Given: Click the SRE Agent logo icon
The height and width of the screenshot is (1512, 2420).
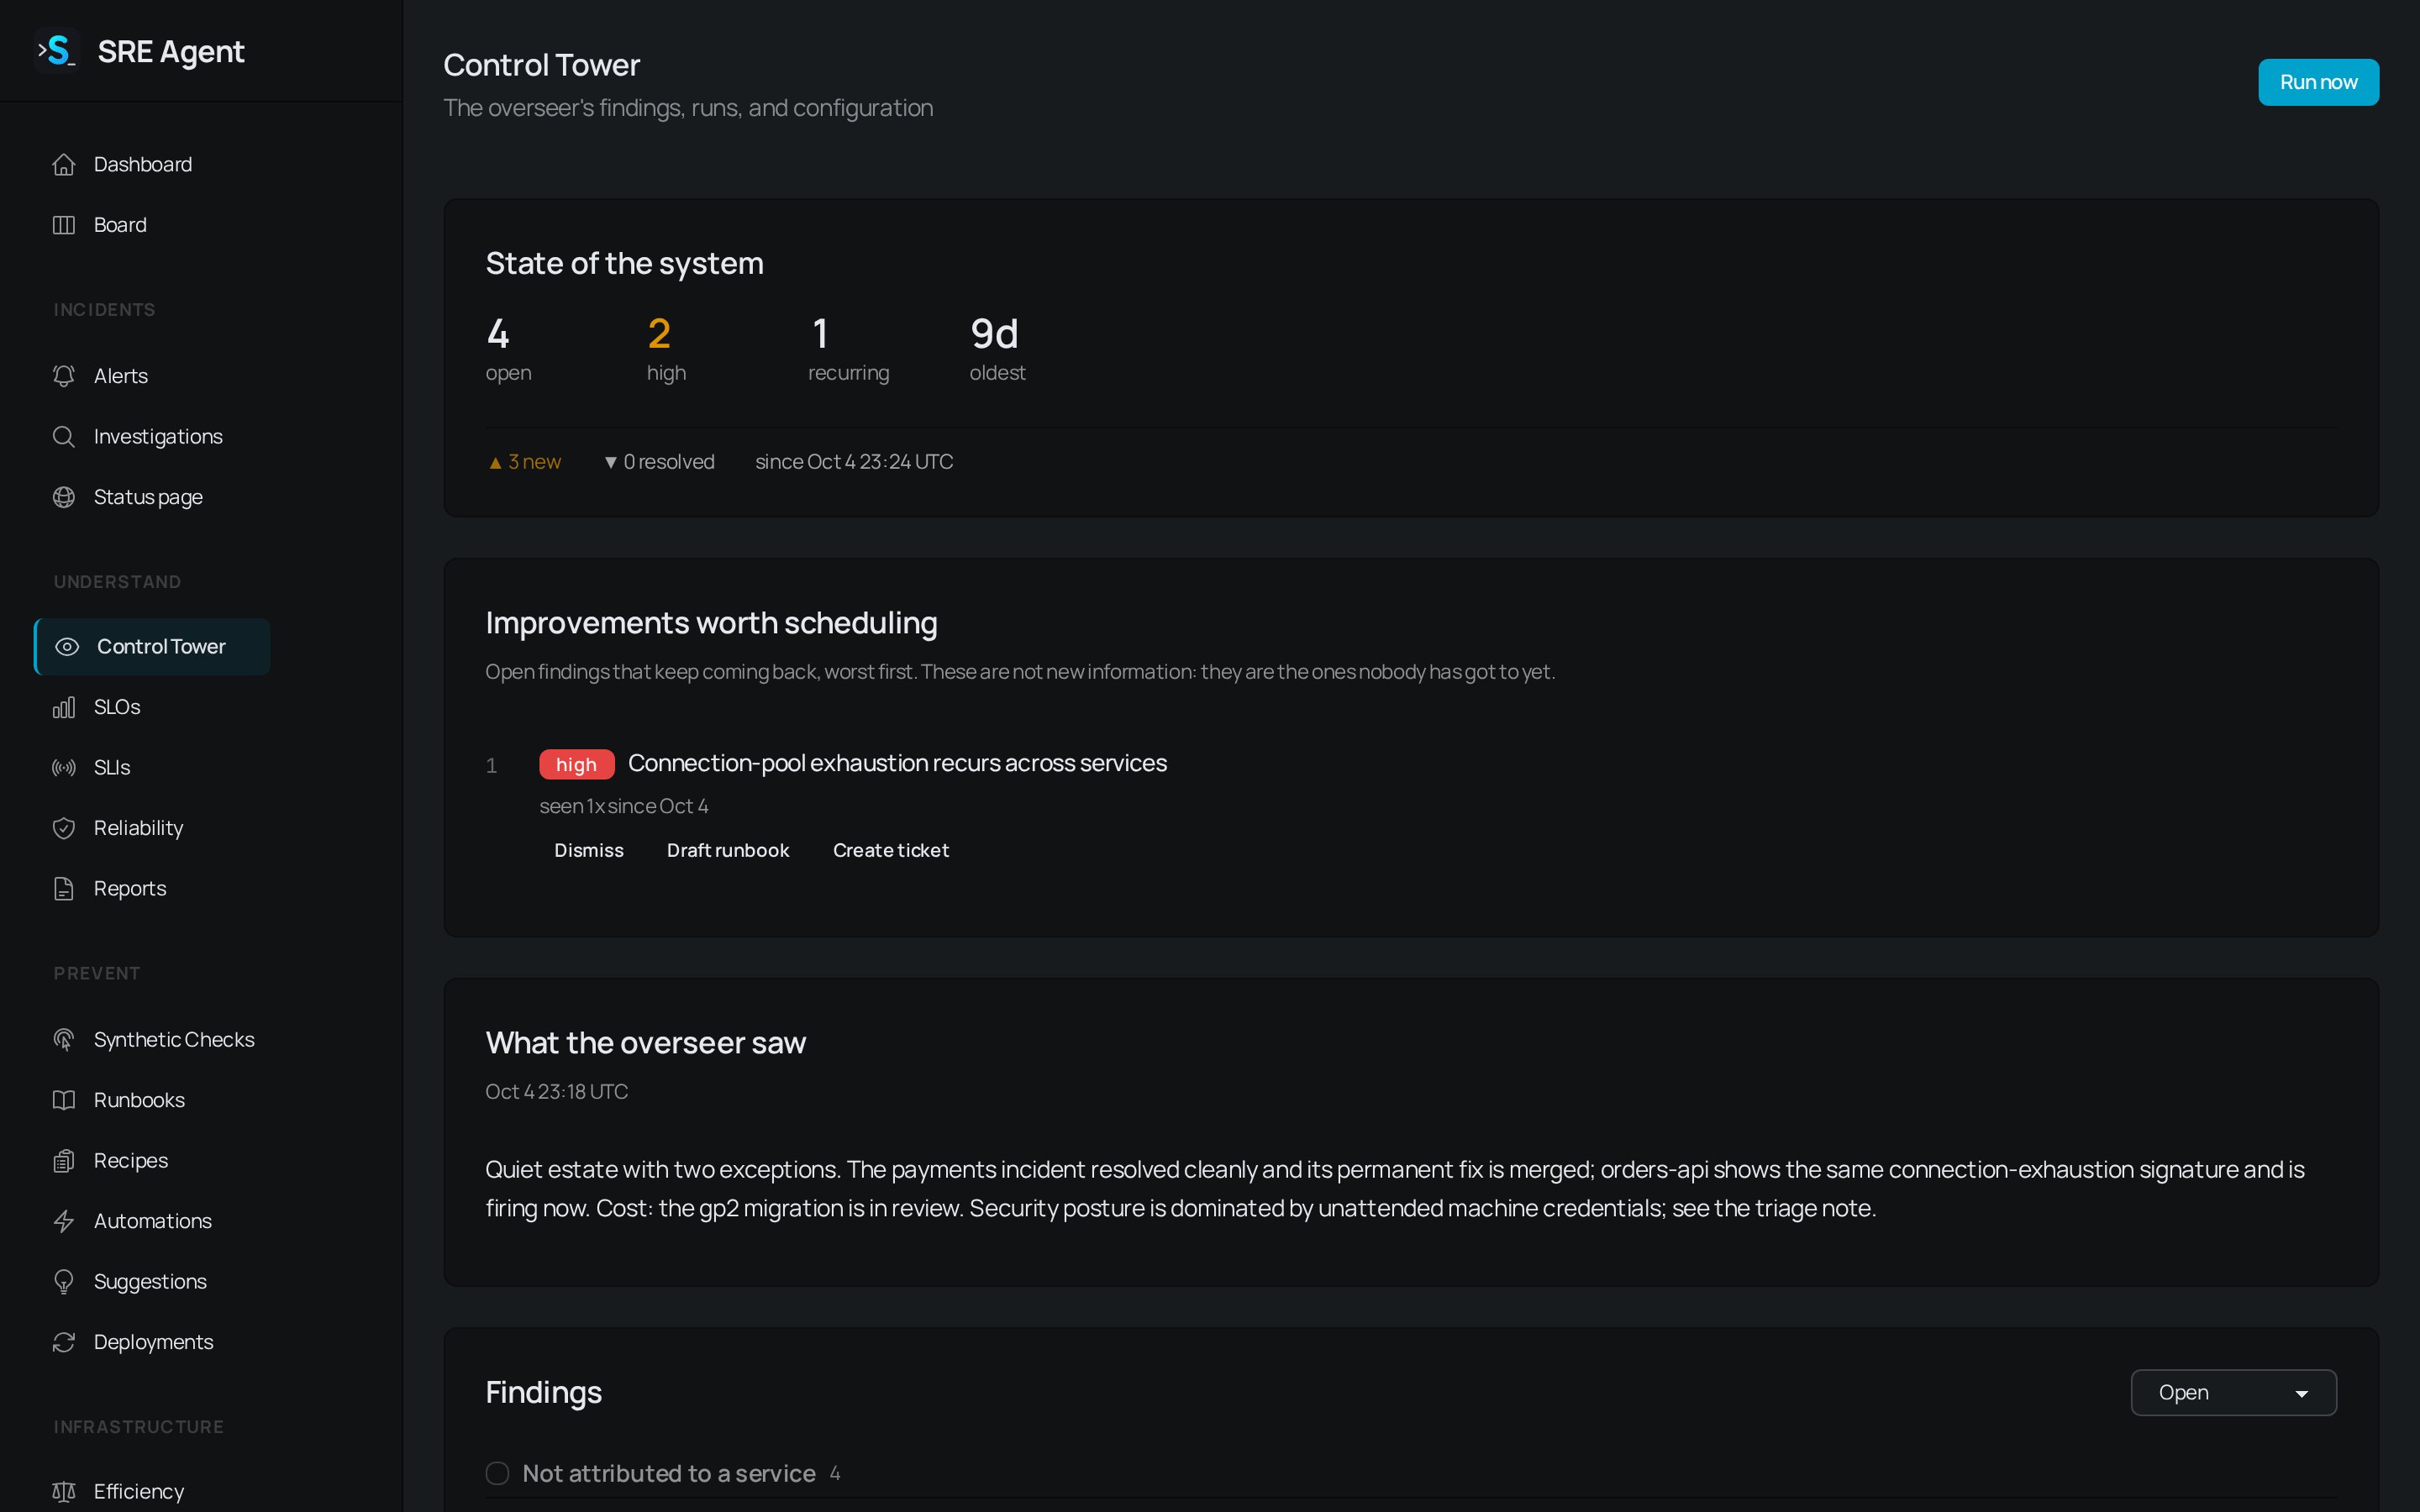Looking at the screenshot, I should click(57, 50).
